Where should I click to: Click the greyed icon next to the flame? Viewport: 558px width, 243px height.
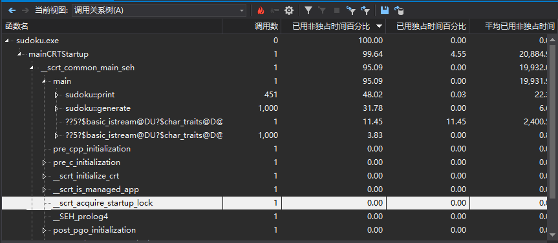275,11
